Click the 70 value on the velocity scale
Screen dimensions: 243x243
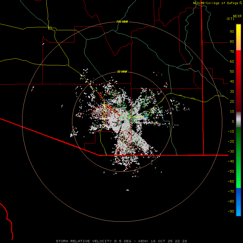click(x=232, y=52)
